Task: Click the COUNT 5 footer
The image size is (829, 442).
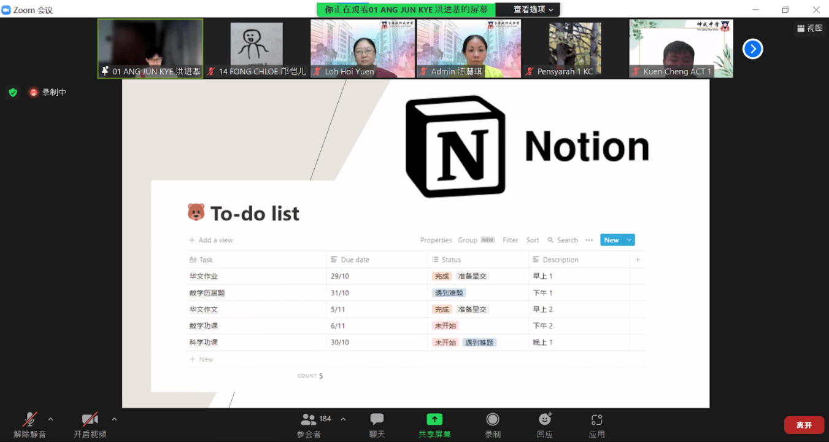Action: coord(310,376)
